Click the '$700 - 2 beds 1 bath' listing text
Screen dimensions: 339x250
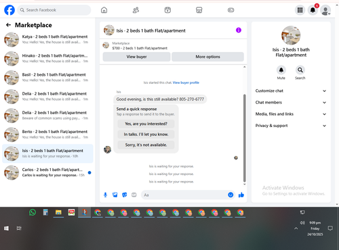tap(140, 48)
